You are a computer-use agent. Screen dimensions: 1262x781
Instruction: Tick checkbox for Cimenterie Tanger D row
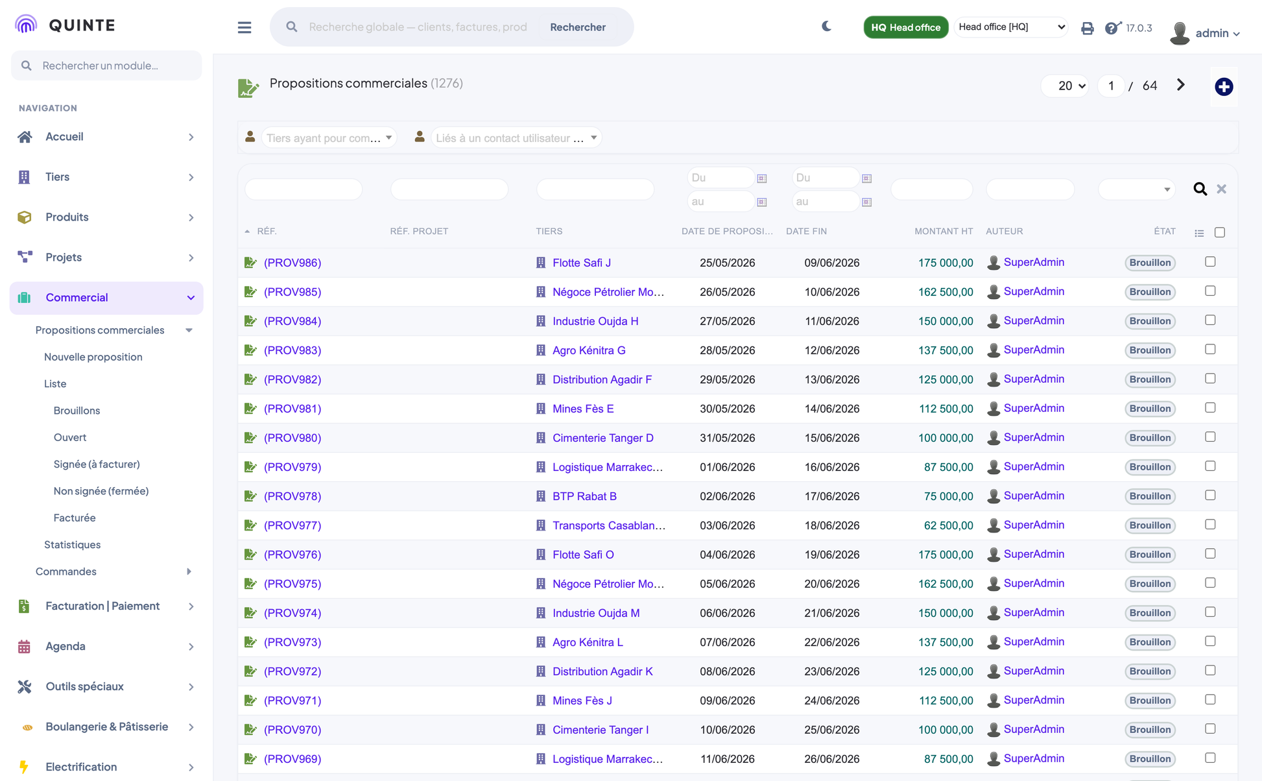click(x=1210, y=437)
